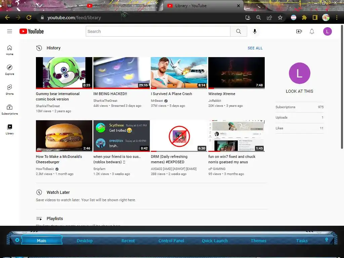The width and height of the screenshot is (344, 258).
Task: Bookmark the page with star icon
Action: [x=280, y=17]
